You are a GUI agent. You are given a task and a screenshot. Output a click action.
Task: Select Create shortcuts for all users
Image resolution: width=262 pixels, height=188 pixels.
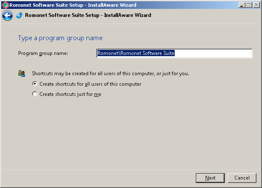click(87, 84)
